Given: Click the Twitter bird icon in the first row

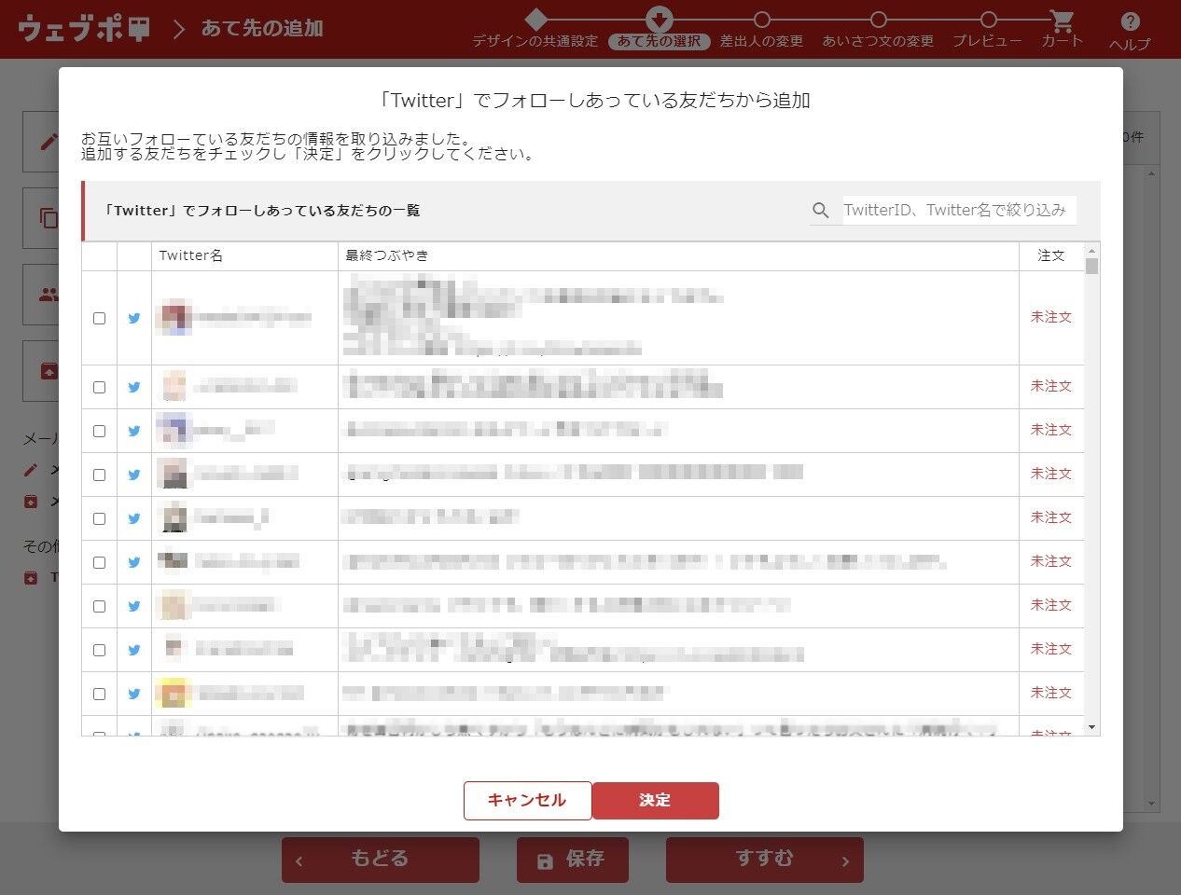Looking at the screenshot, I should point(134,318).
